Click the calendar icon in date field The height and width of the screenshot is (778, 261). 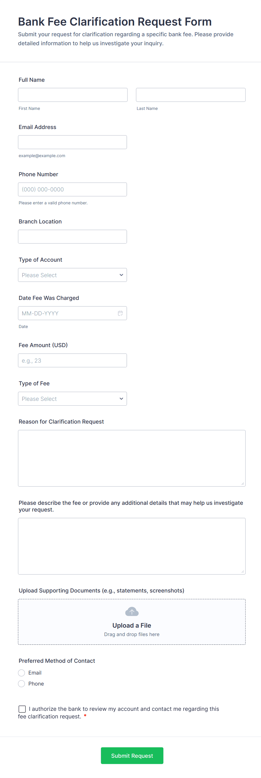point(120,313)
